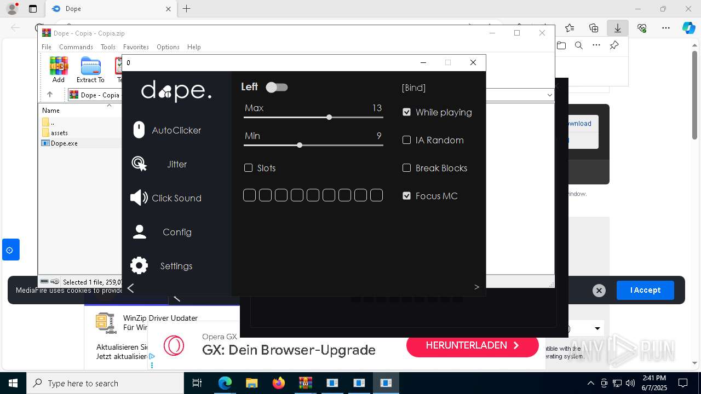Open the Edge collections icon

[594, 28]
